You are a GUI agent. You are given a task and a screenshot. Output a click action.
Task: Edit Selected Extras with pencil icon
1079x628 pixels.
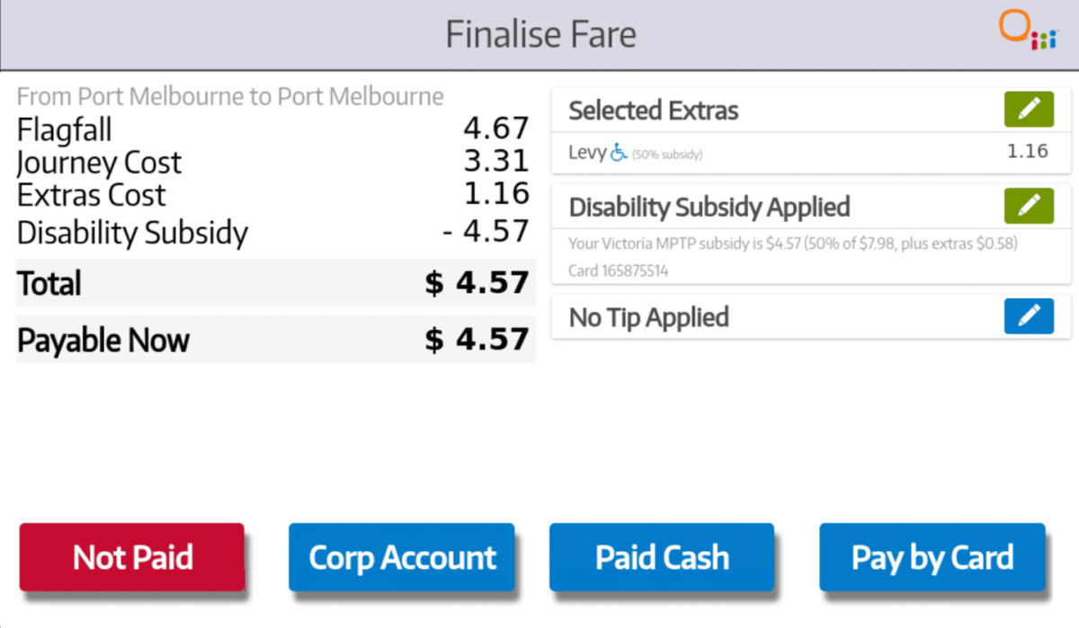1029,111
